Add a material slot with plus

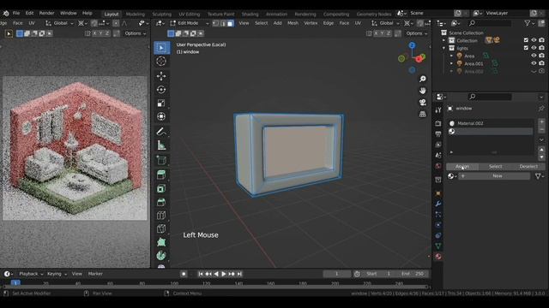(541, 121)
